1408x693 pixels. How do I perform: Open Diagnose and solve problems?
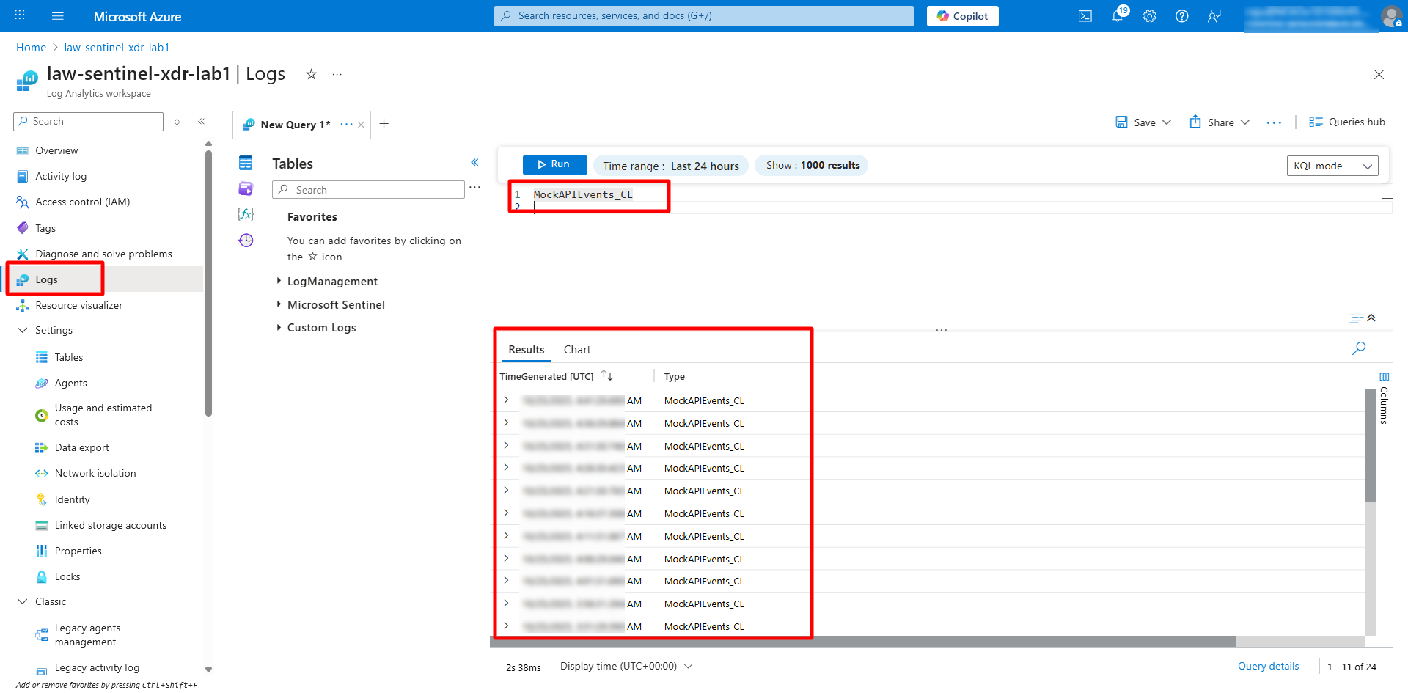point(103,254)
